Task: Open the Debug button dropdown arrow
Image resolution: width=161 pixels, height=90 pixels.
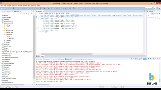Action: [x=38, y=8]
